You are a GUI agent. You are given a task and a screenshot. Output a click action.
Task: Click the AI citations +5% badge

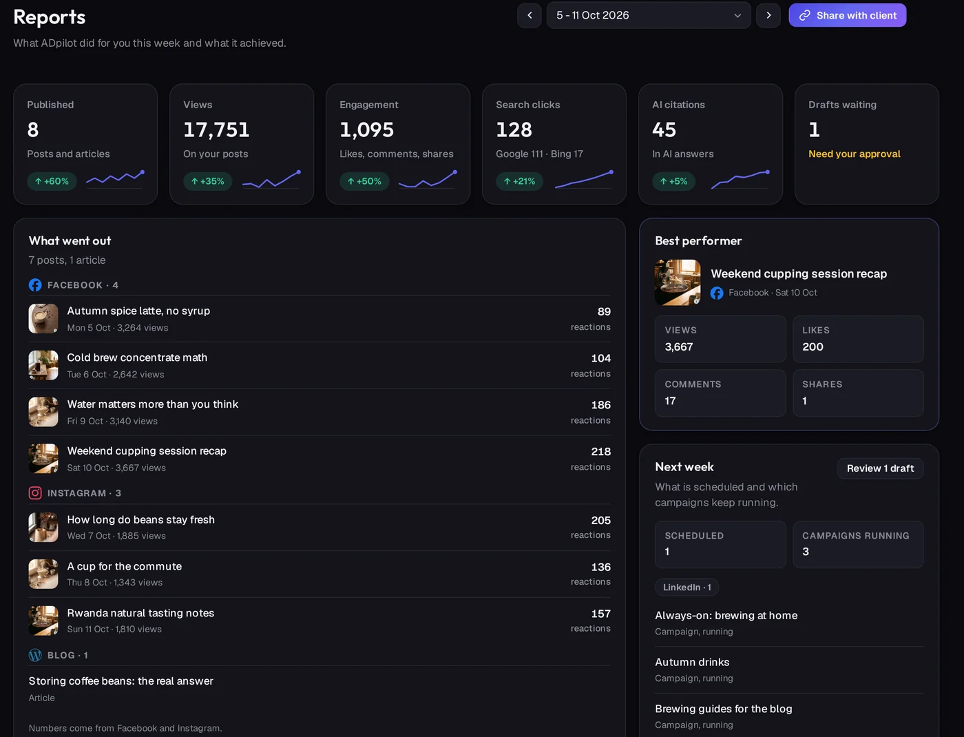pyautogui.click(x=673, y=181)
